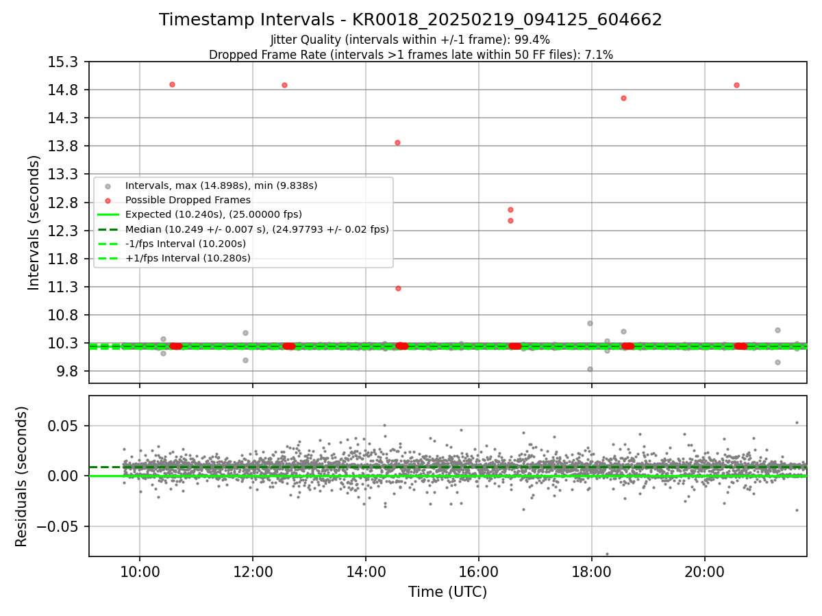Screen dimensions: 822x616
Task: Click the dark dashed line sample beside 'Median'
Action: [108, 229]
